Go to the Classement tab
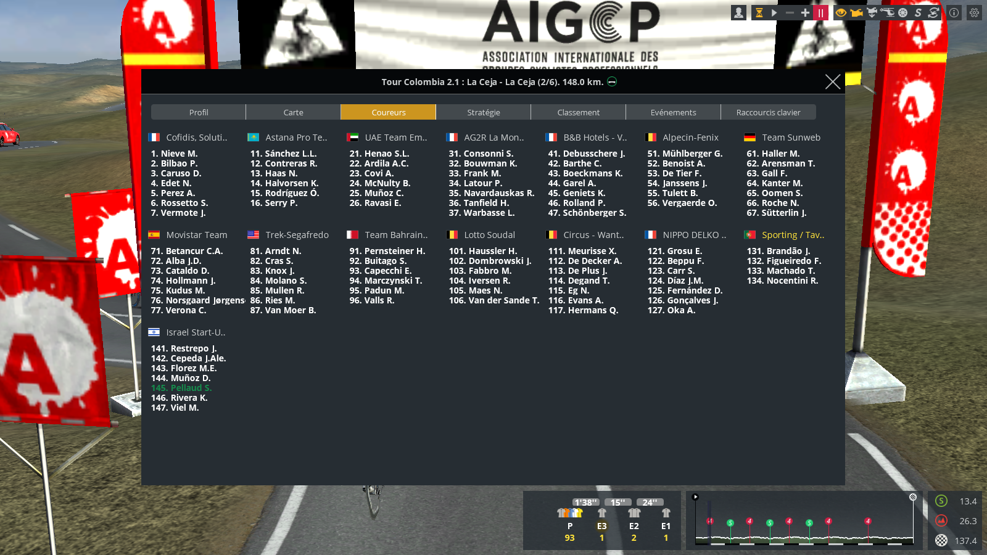 [579, 112]
